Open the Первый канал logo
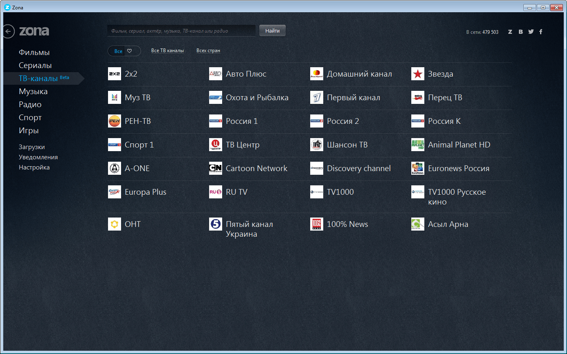Image resolution: width=567 pixels, height=354 pixels. click(317, 97)
